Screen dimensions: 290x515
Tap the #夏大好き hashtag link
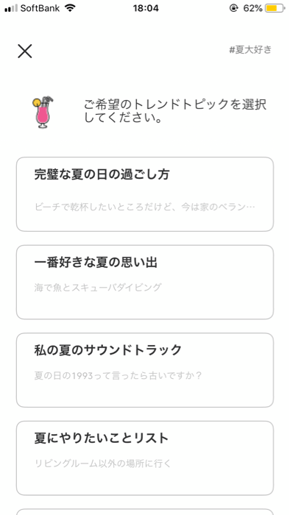[250, 50]
